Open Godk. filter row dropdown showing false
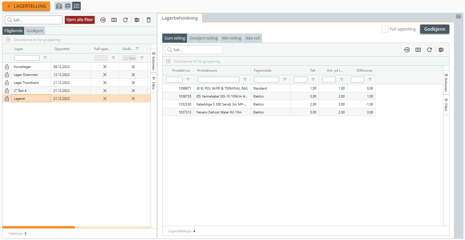Screen dimensions: 465x240 142,58
